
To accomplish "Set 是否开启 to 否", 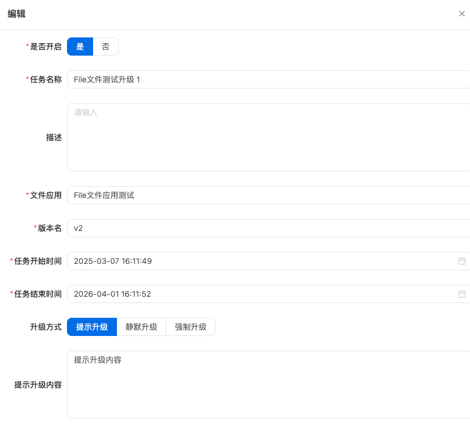I will coord(106,47).
